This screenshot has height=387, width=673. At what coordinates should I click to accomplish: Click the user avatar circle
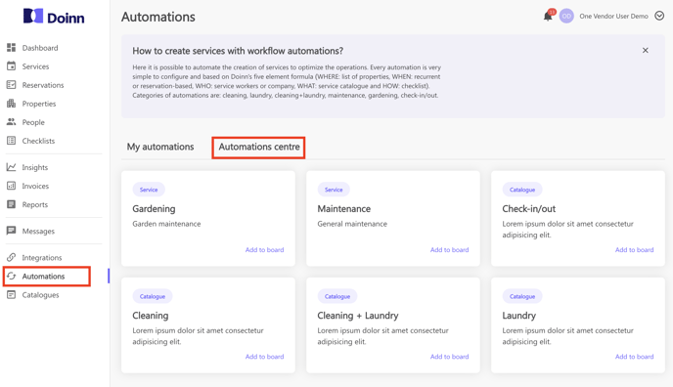tap(566, 16)
